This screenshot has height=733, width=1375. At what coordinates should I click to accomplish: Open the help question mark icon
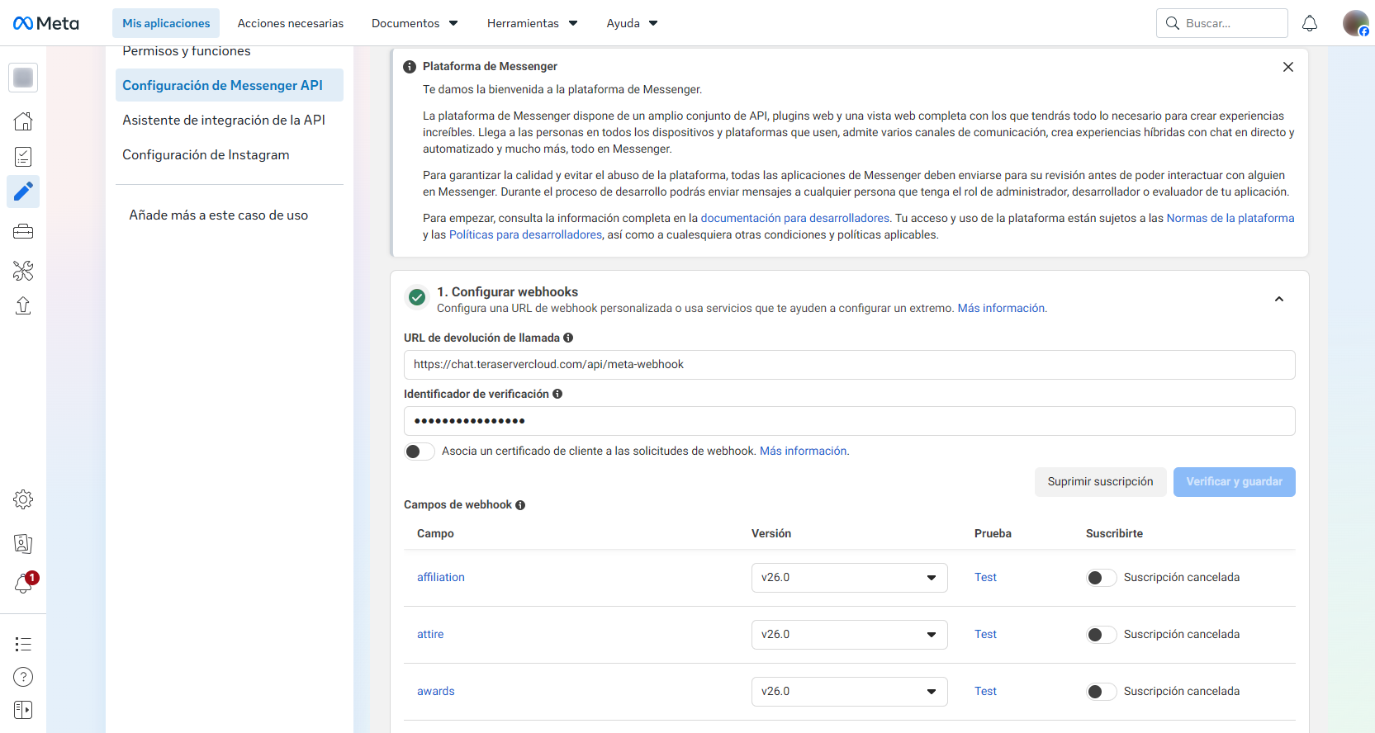coord(23,677)
